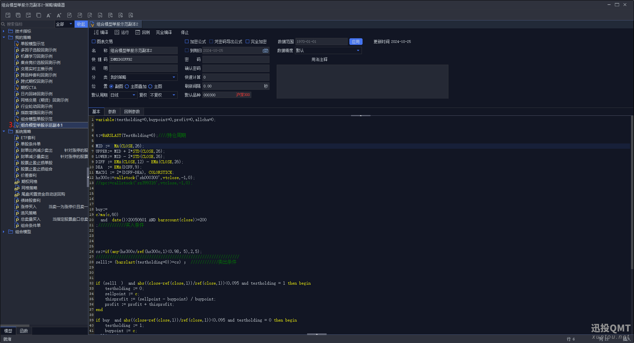Collapse the 系统策略 tree node

[4, 131]
